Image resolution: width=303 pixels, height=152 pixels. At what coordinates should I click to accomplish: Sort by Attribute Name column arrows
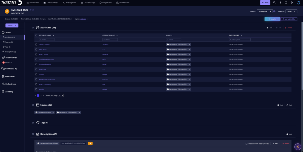pos(54,35)
